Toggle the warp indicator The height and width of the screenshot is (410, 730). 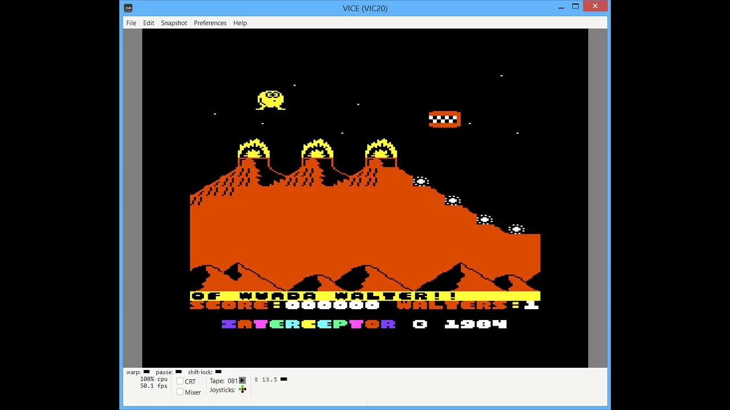coord(147,372)
